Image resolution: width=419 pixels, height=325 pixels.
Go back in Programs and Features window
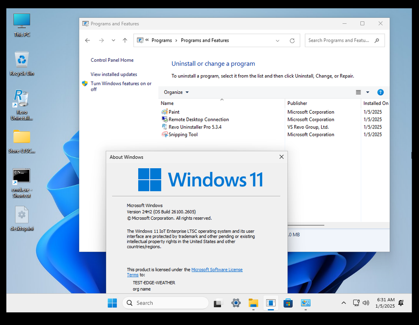point(87,40)
